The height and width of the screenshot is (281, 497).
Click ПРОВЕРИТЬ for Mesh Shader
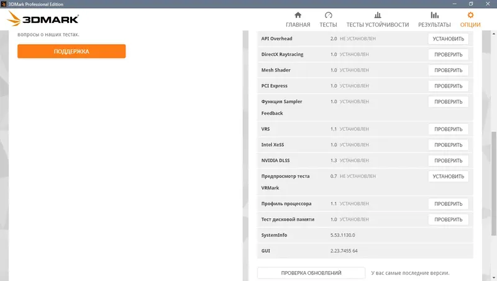(x=448, y=70)
